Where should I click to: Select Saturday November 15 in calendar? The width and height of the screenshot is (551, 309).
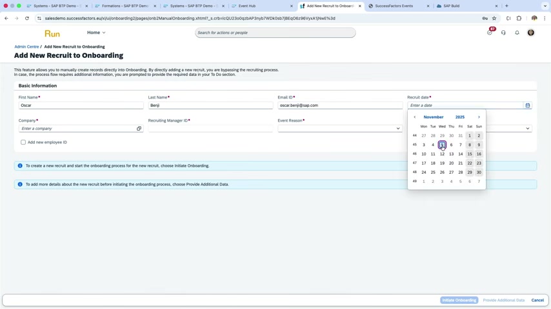(470, 154)
